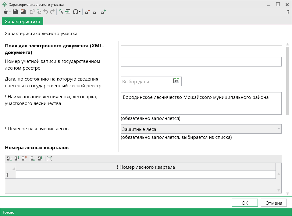
Task: Click the save floppy disk icon
Action: [15, 12]
